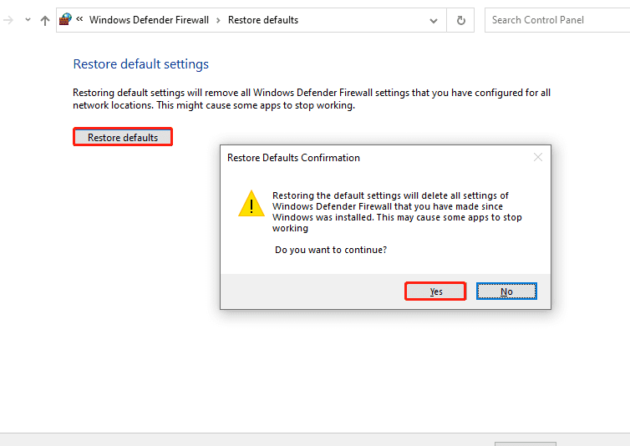Click the Restore default settings heading
The width and height of the screenshot is (630, 446).
pyautogui.click(x=141, y=64)
